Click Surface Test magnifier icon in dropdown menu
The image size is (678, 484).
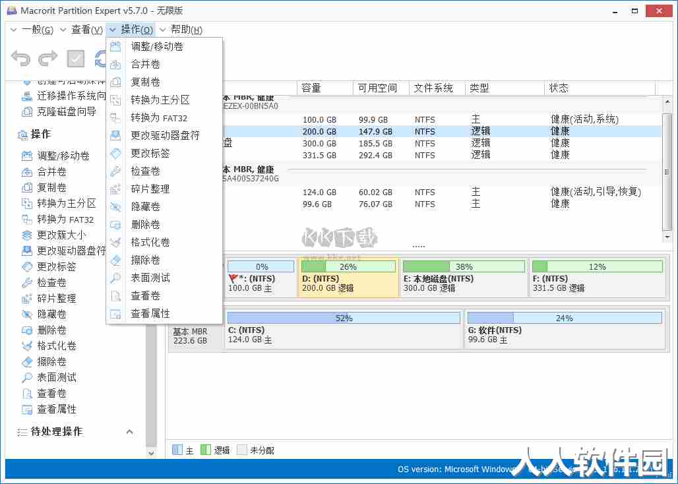115,278
